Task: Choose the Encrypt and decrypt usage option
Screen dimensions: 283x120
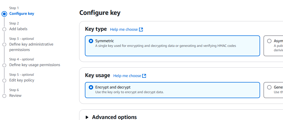Action: point(91,87)
